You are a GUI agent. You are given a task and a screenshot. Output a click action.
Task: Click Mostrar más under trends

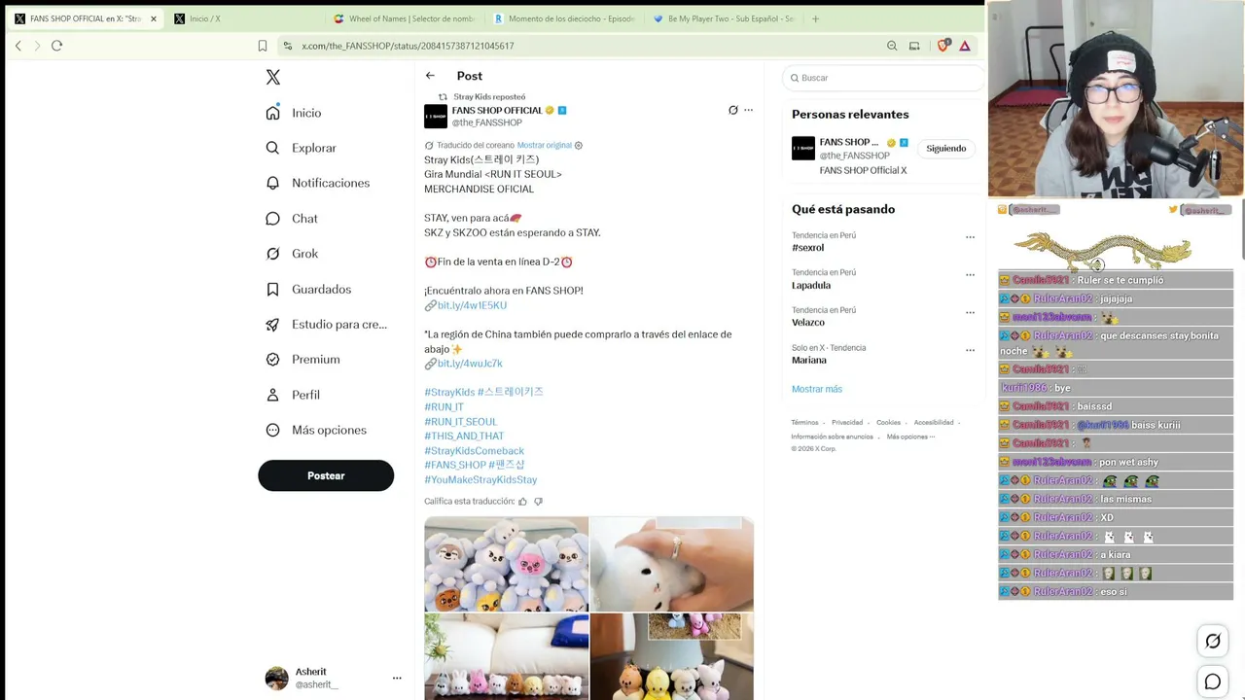[x=817, y=389]
